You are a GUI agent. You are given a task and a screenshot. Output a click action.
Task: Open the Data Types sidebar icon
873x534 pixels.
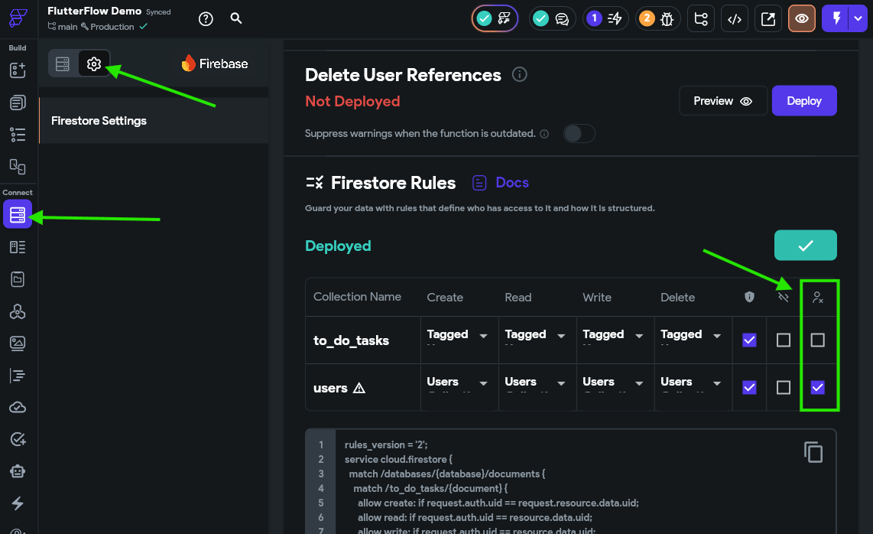[x=18, y=247]
